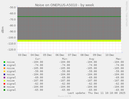
Task: Click the blue signal legend swatch
Action: click(x=4, y=65)
